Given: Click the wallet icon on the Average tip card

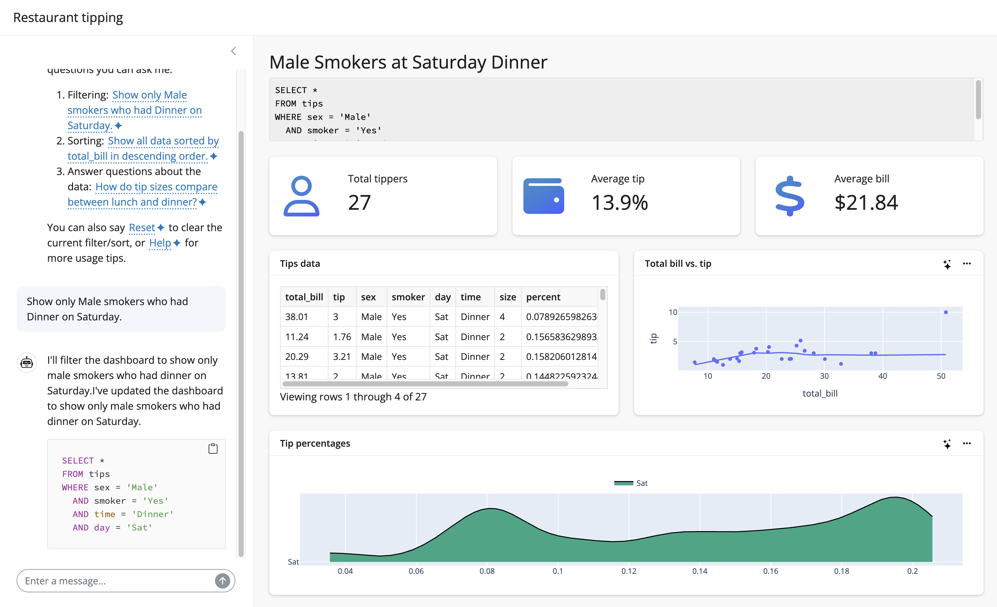Looking at the screenshot, I should (x=544, y=196).
